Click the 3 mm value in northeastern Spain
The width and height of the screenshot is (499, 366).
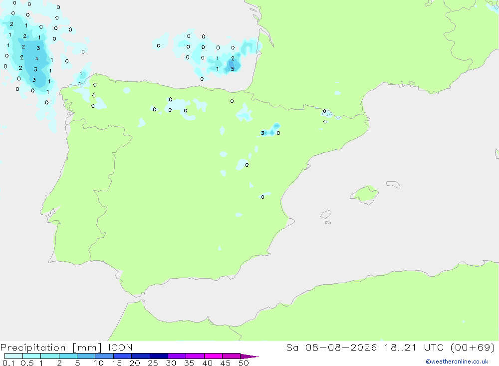pyautogui.click(x=262, y=133)
